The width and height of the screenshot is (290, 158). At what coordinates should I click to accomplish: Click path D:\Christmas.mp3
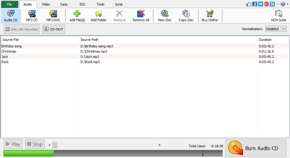tap(94, 52)
